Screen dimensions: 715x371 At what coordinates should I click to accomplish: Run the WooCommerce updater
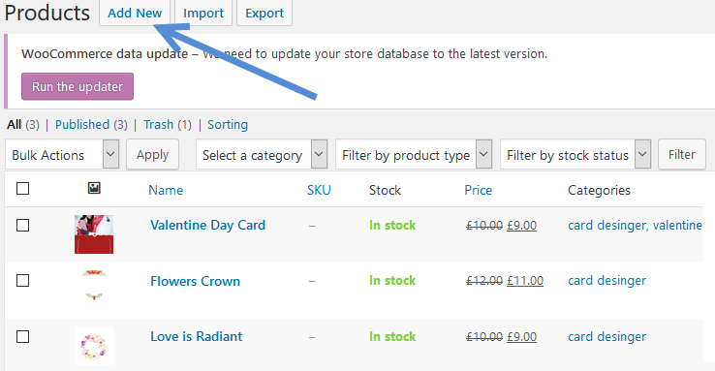78,86
